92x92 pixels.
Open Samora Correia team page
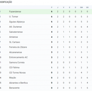(x=17, y=62)
